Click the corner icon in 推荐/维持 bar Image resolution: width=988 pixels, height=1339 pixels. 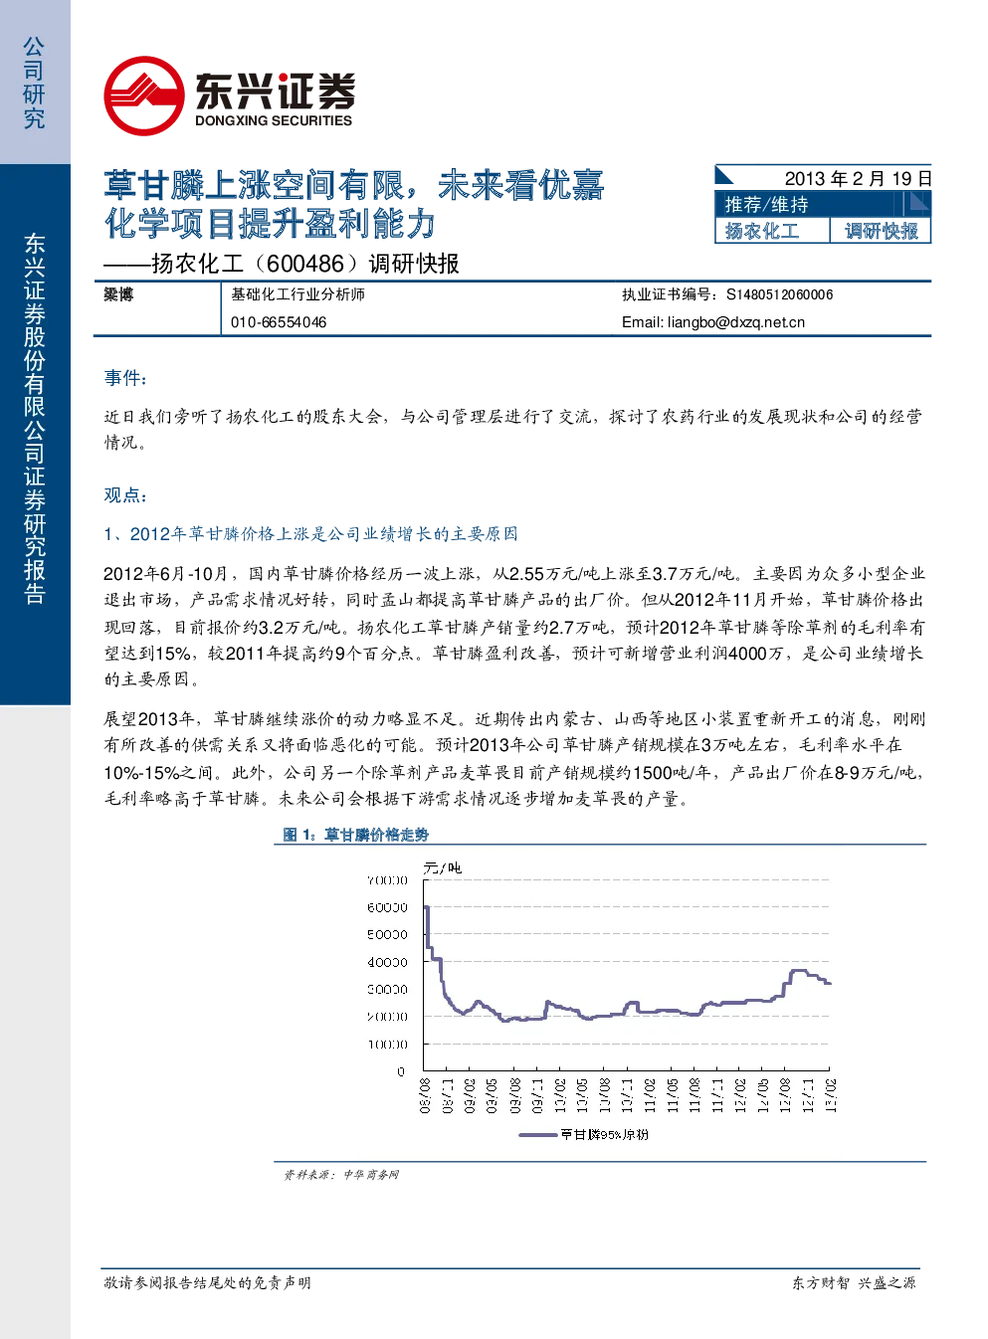coord(918,203)
